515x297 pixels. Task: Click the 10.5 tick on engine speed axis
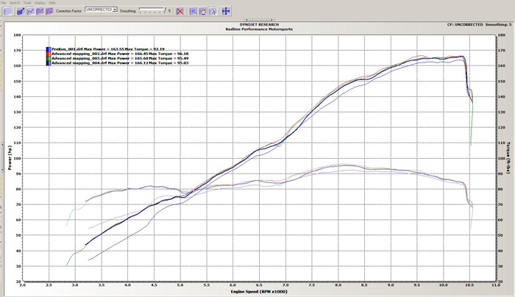[469, 285]
